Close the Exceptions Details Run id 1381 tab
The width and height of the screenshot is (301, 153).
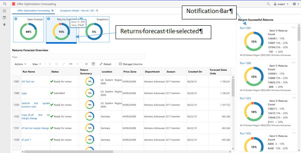click(97, 11)
